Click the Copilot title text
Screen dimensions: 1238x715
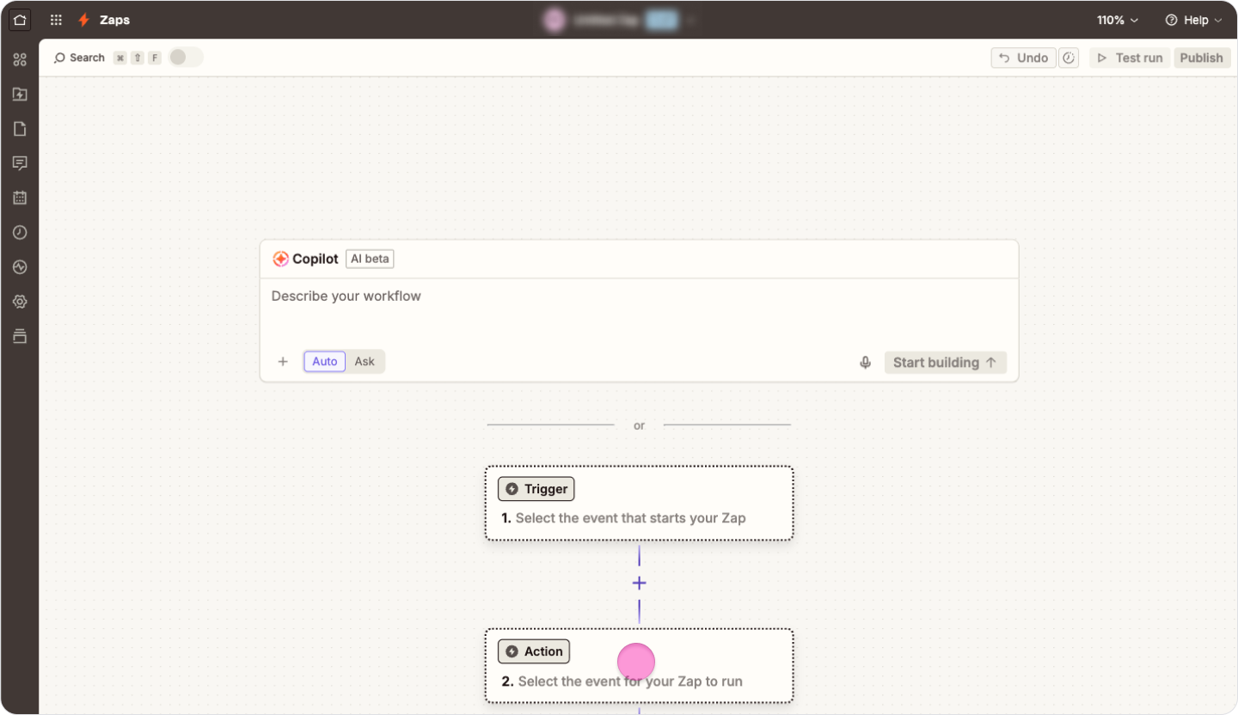[x=316, y=259]
